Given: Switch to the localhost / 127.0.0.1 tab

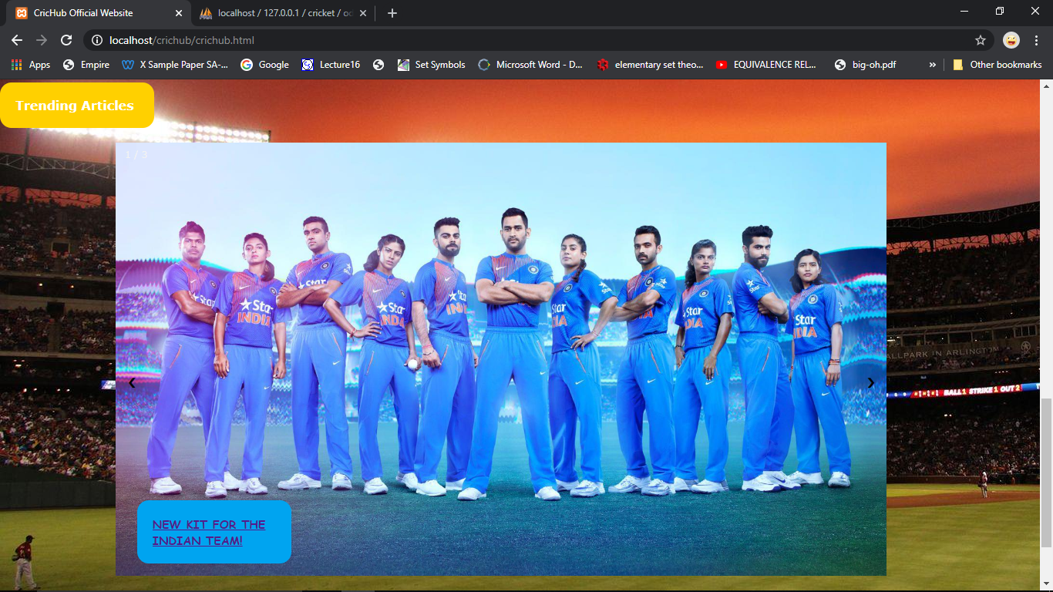Looking at the screenshot, I should click(x=282, y=13).
